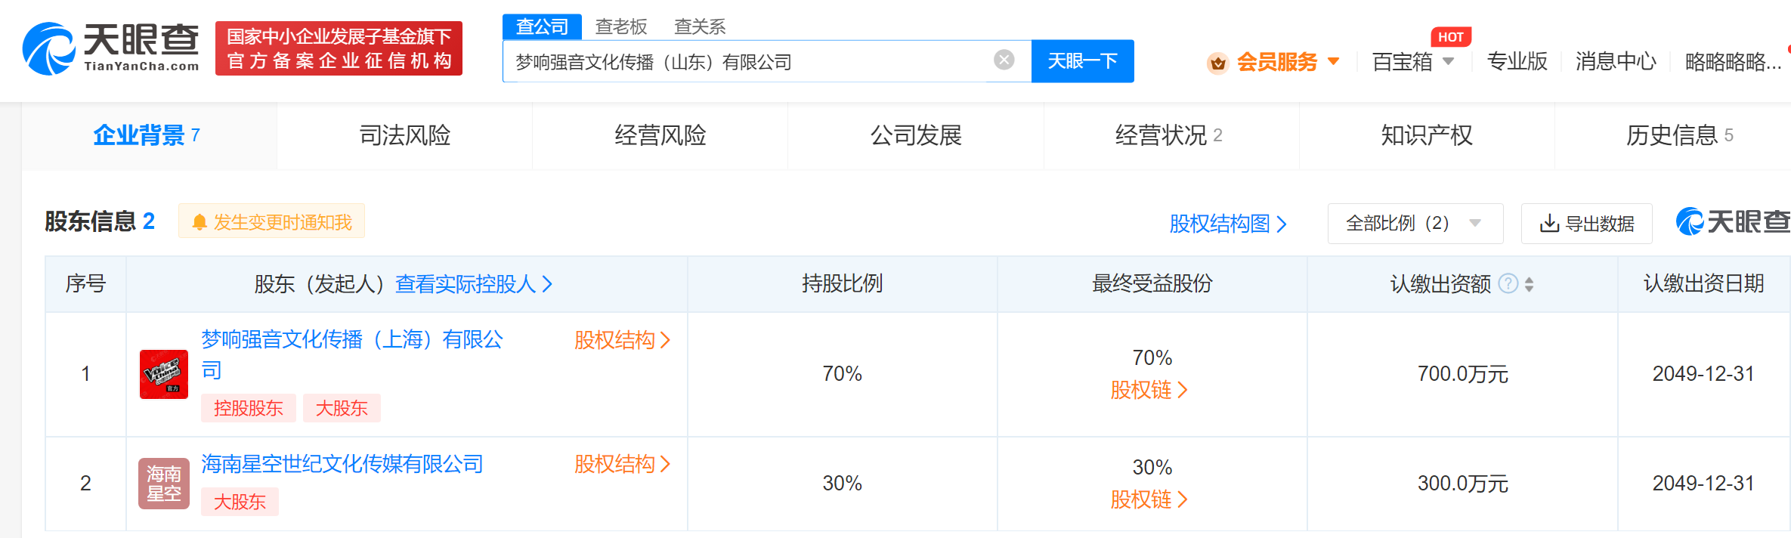Open the 百宝箱 dropdown menu
This screenshot has height=538, width=1791.
1412,62
